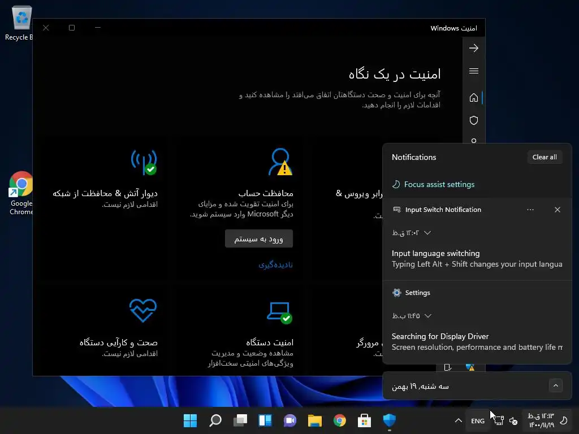Open the Searching for Display Driver notification
579x434 pixels.
tap(477, 342)
